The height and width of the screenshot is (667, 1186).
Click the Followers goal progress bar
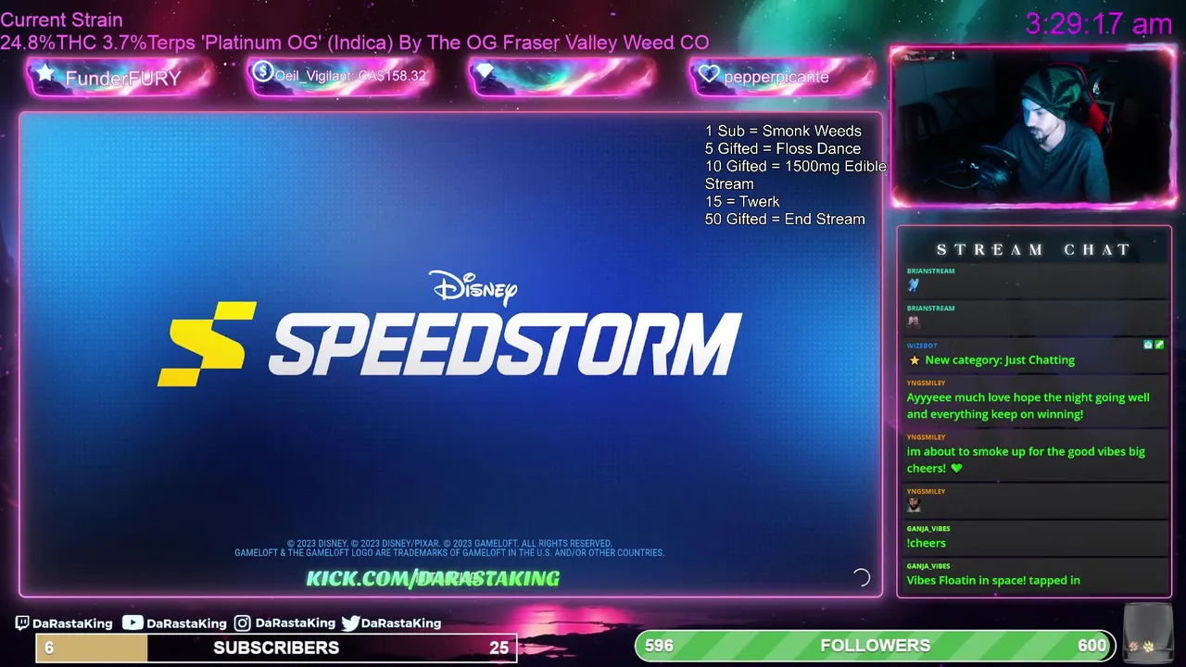point(876,646)
